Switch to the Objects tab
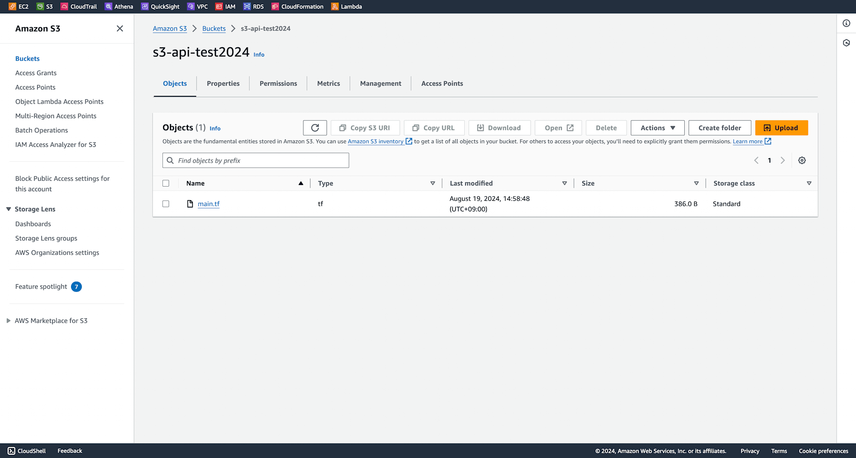856x458 pixels. coord(175,83)
